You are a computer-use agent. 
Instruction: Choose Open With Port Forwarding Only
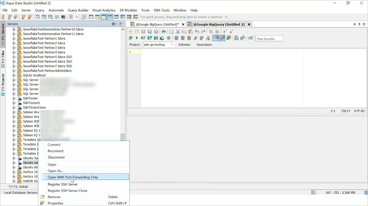pyautogui.click(x=84, y=177)
